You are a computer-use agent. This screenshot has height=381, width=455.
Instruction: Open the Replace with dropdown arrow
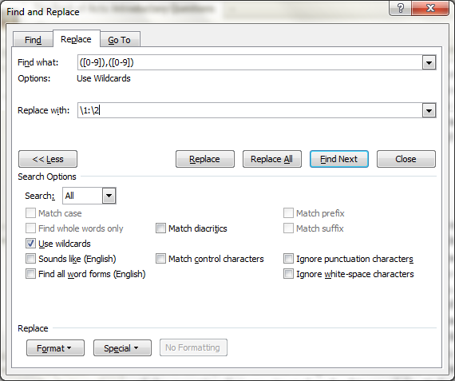point(429,110)
